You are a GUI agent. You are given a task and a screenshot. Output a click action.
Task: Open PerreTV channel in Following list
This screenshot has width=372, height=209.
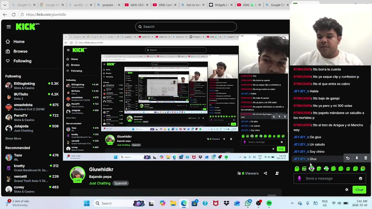[x=32, y=118]
